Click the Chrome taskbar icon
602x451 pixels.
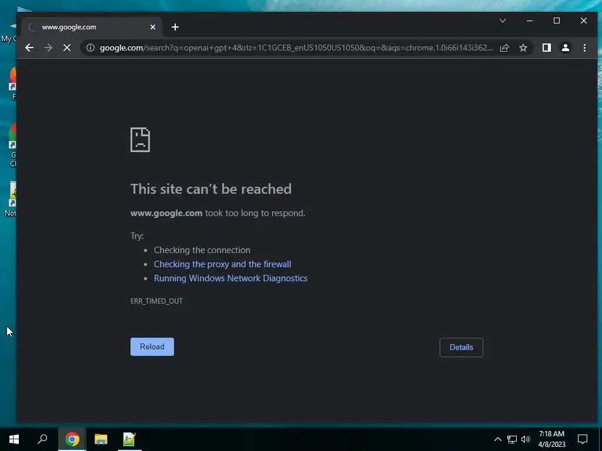pos(72,439)
